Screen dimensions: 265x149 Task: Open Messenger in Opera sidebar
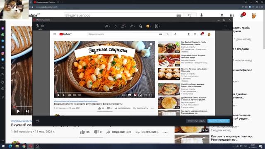click(3, 29)
